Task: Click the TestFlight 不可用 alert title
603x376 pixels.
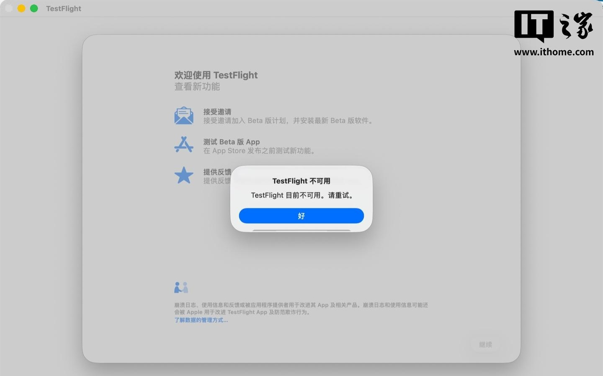Action: click(301, 181)
